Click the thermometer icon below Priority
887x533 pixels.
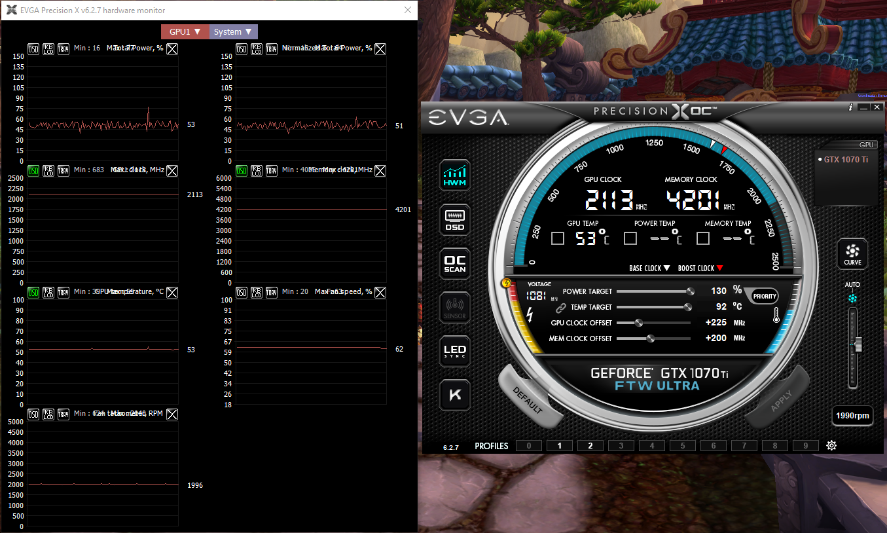click(776, 316)
